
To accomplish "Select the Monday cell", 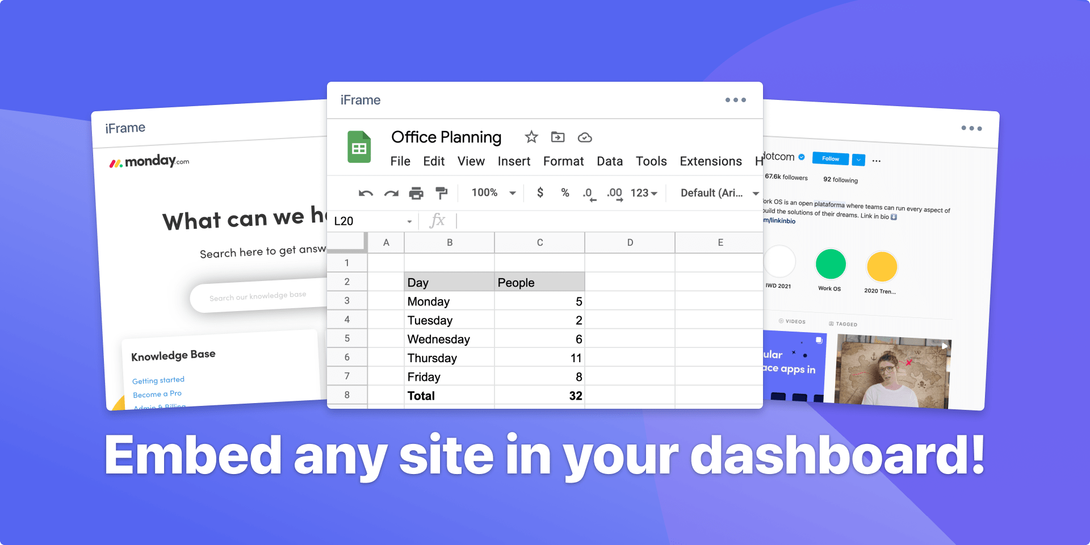I will pyautogui.click(x=449, y=301).
